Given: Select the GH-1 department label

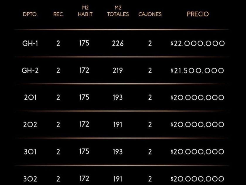Looking at the screenshot, I should (x=30, y=43).
